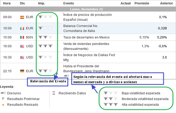Click the MXN currency label
Screen dimensions: 176x113
(29, 37)
